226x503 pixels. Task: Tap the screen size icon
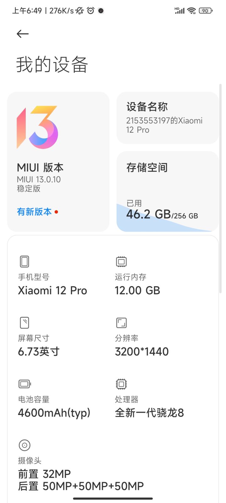click(24, 323)
